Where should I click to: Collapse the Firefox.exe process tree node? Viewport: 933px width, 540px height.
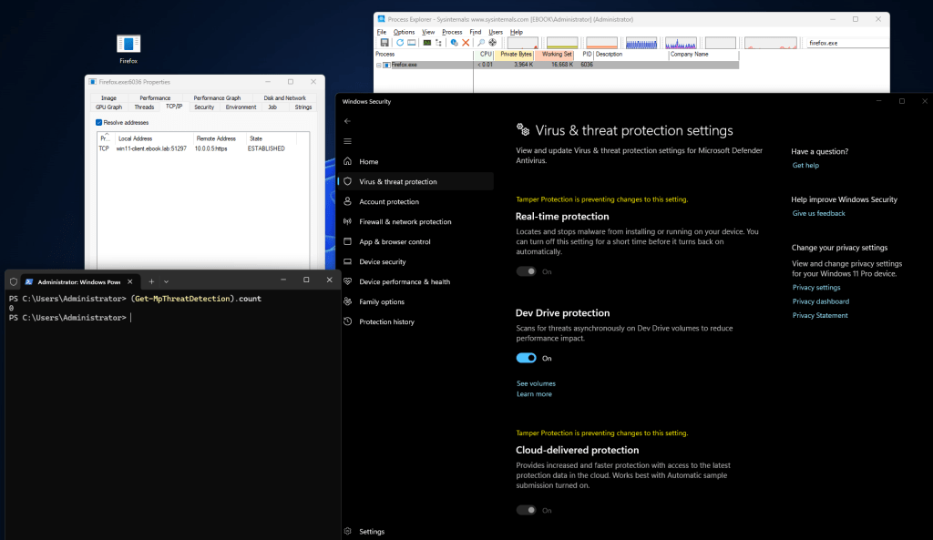pos(378,65)
